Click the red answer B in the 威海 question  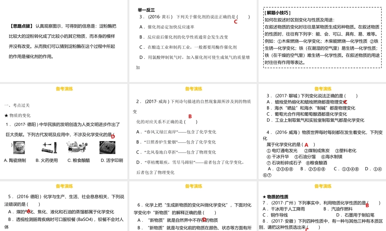pyautogui.click(x=190, y=116)
